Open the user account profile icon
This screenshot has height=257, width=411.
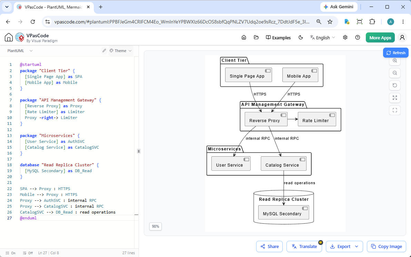(402, 38)
